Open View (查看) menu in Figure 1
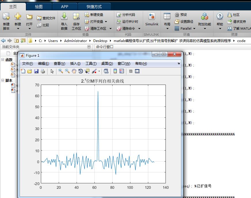This screenshot has width=251, height=198. [x=59, y=64]
